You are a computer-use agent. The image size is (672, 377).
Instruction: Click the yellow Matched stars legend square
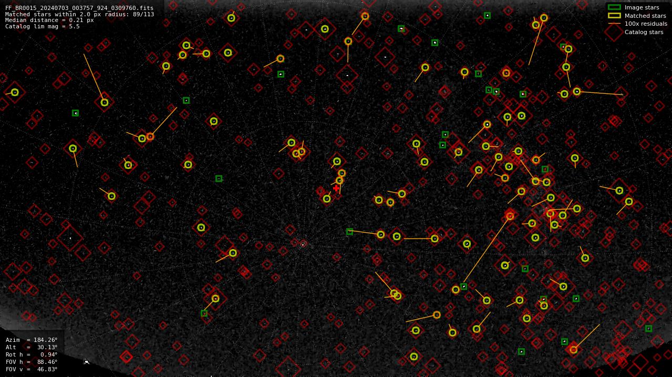tap(614, 16)
